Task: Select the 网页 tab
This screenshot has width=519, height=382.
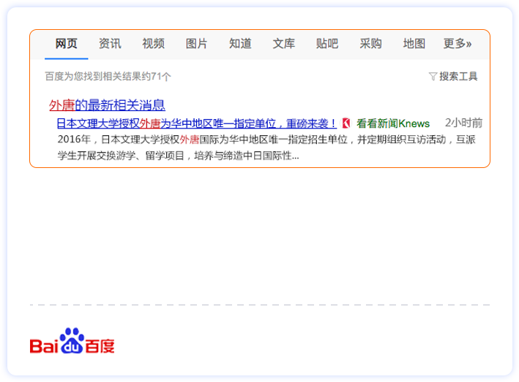Action: pos(66,44)
